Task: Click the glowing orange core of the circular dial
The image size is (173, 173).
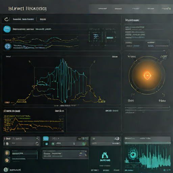Action: (x=147, y=76)
